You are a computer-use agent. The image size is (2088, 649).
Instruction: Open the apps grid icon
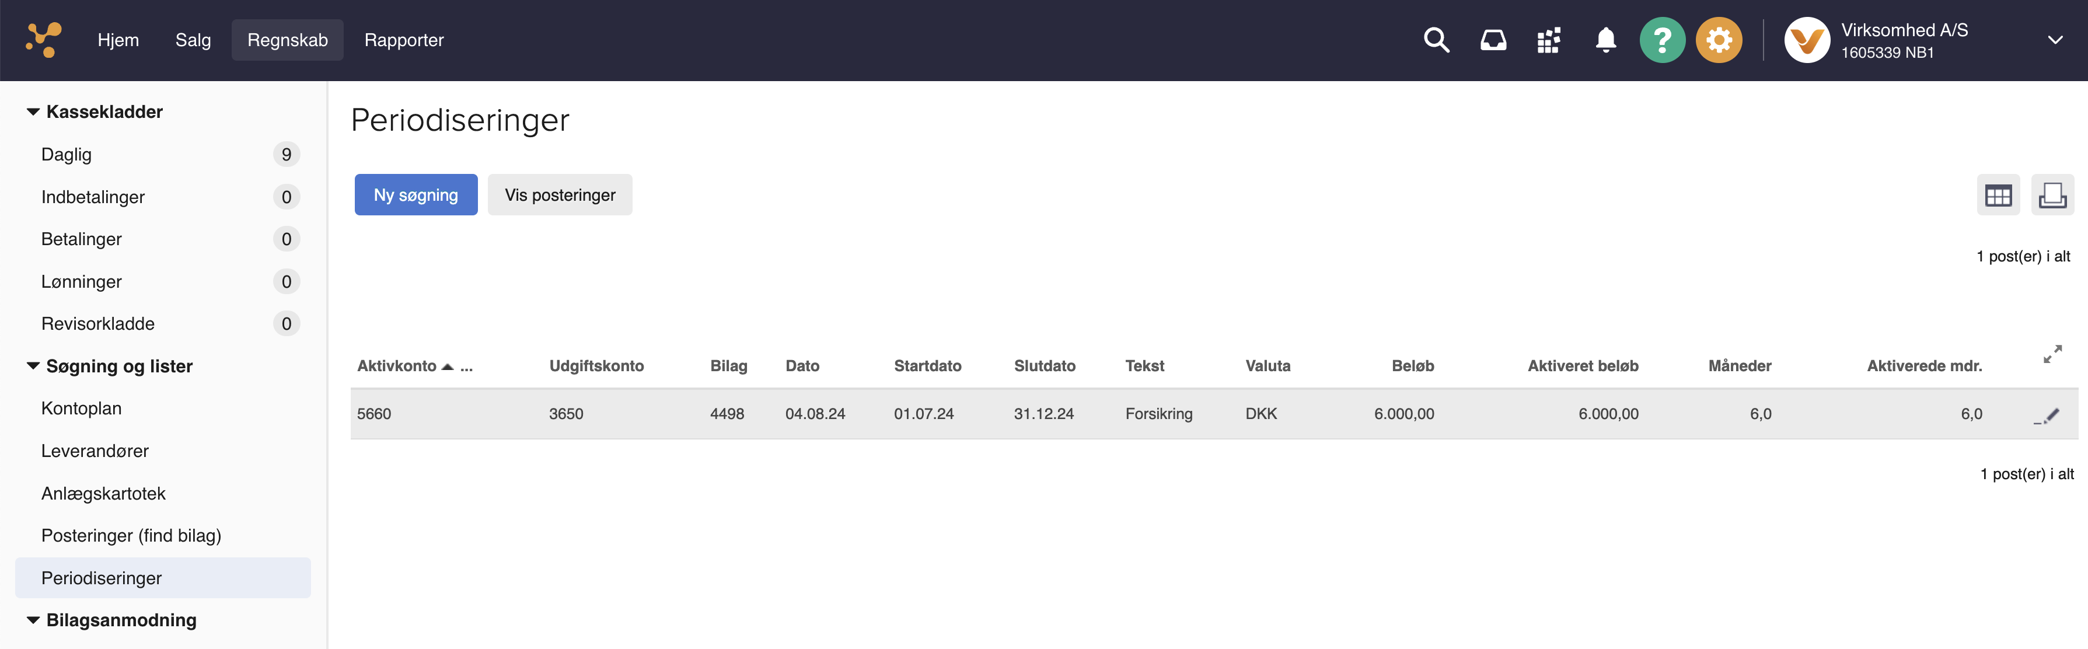1548,40
